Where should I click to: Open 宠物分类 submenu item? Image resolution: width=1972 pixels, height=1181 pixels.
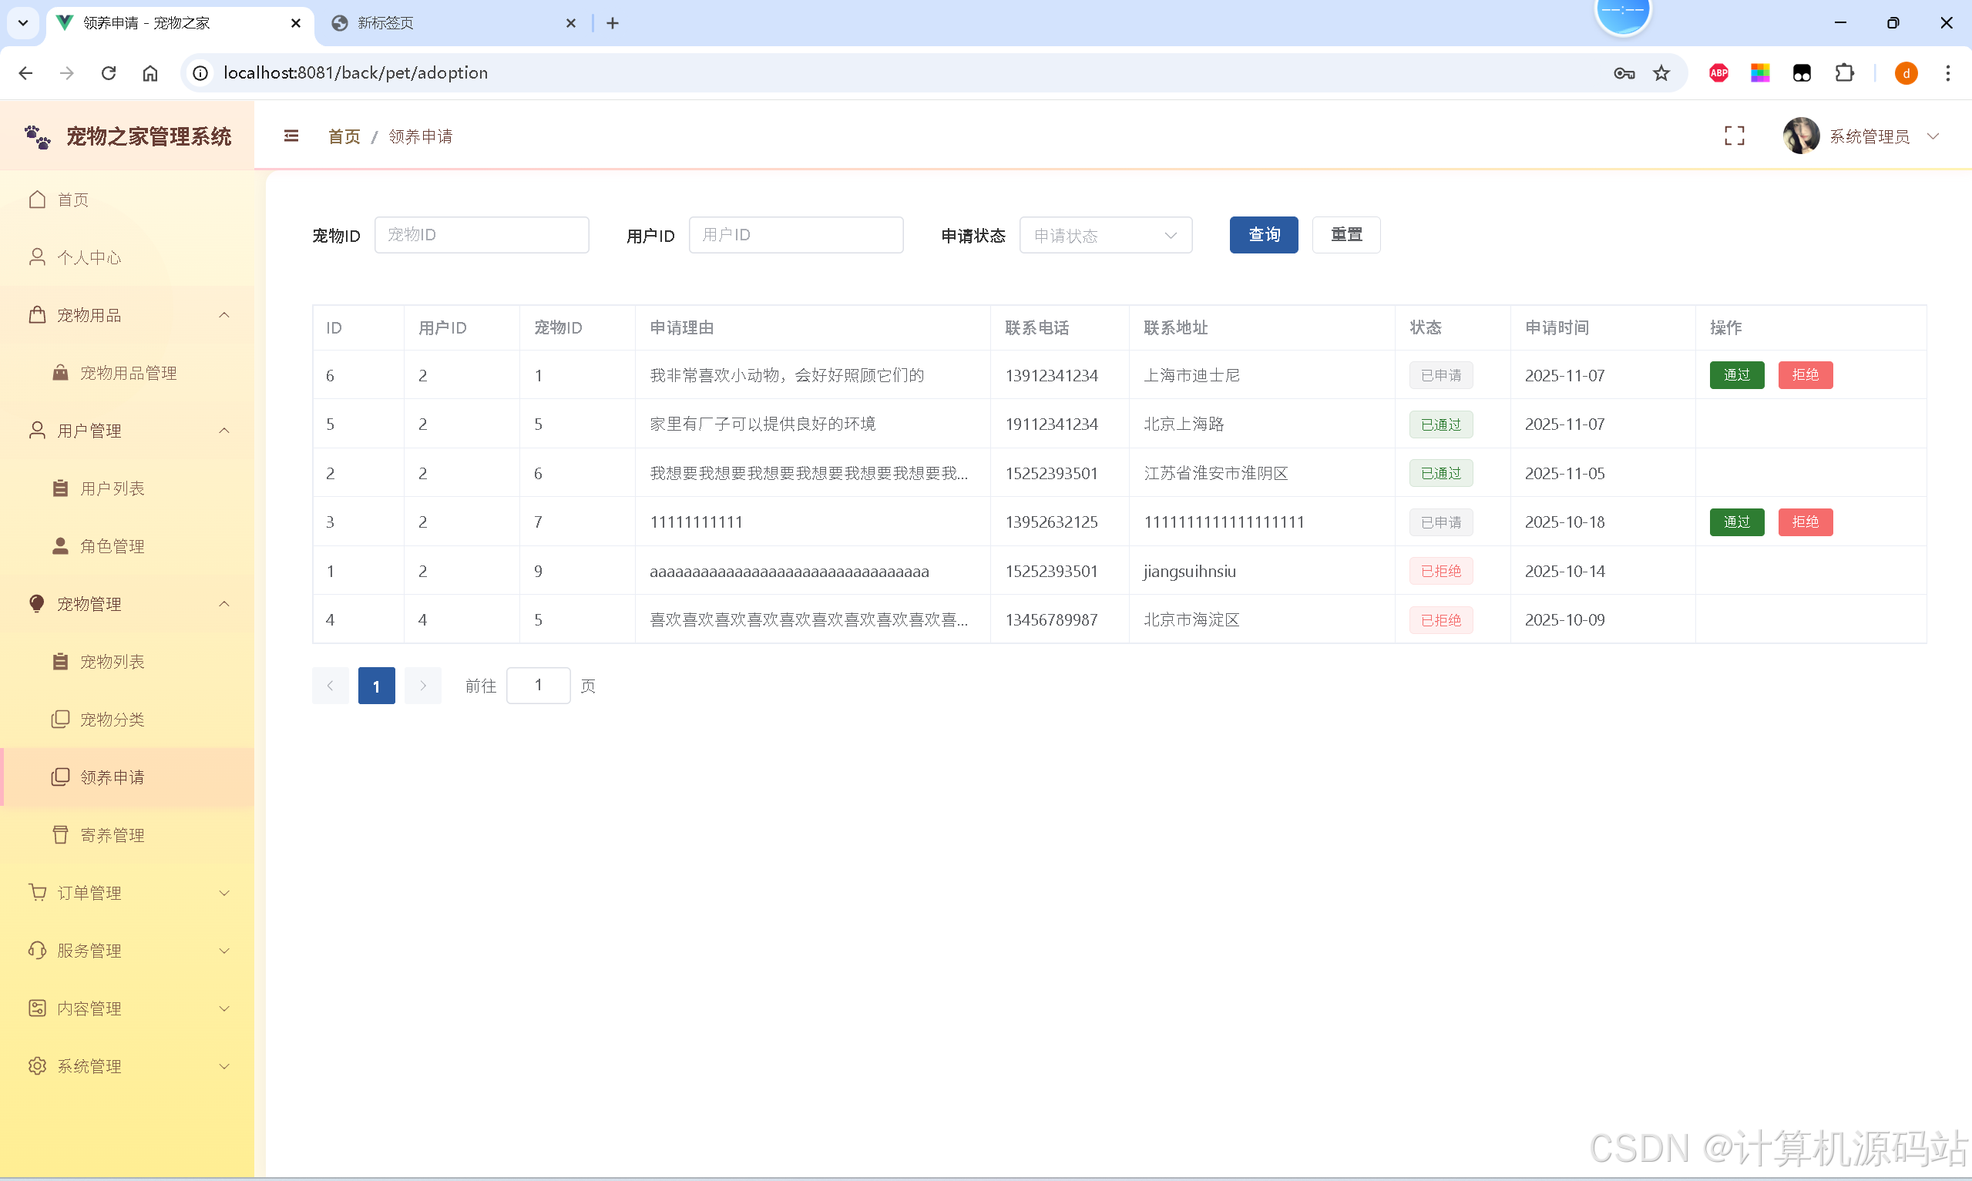pyautogui.click(x=127, y=720)
